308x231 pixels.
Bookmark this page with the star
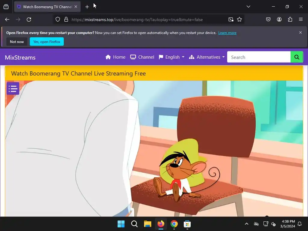[239, 20]
